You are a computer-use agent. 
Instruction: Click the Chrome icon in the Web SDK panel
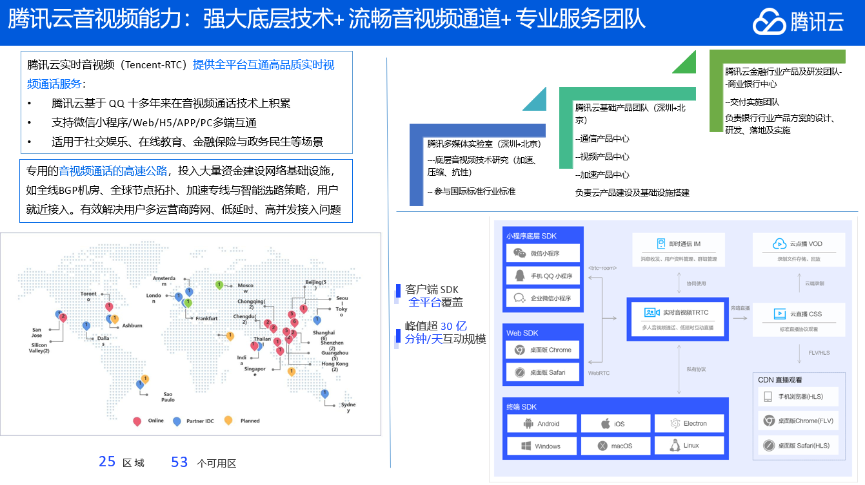pos(519,350)
